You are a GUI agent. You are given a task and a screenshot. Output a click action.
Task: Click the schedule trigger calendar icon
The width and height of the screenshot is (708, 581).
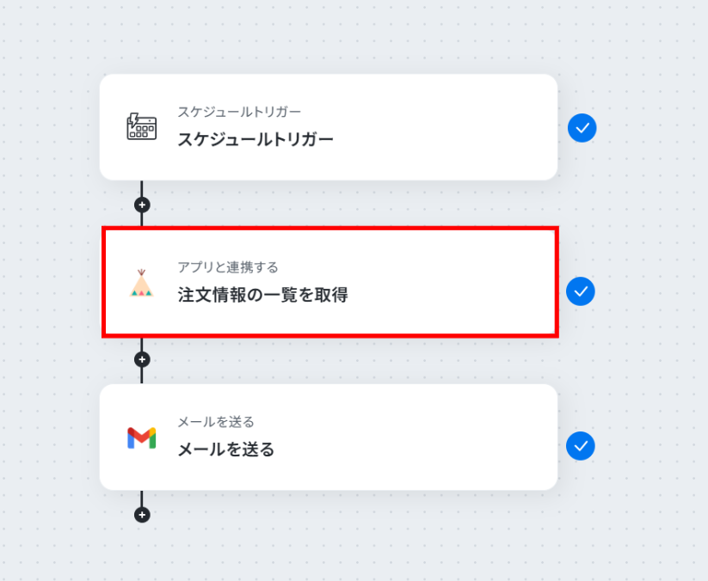pyautogui.click(x=142, y=127)
